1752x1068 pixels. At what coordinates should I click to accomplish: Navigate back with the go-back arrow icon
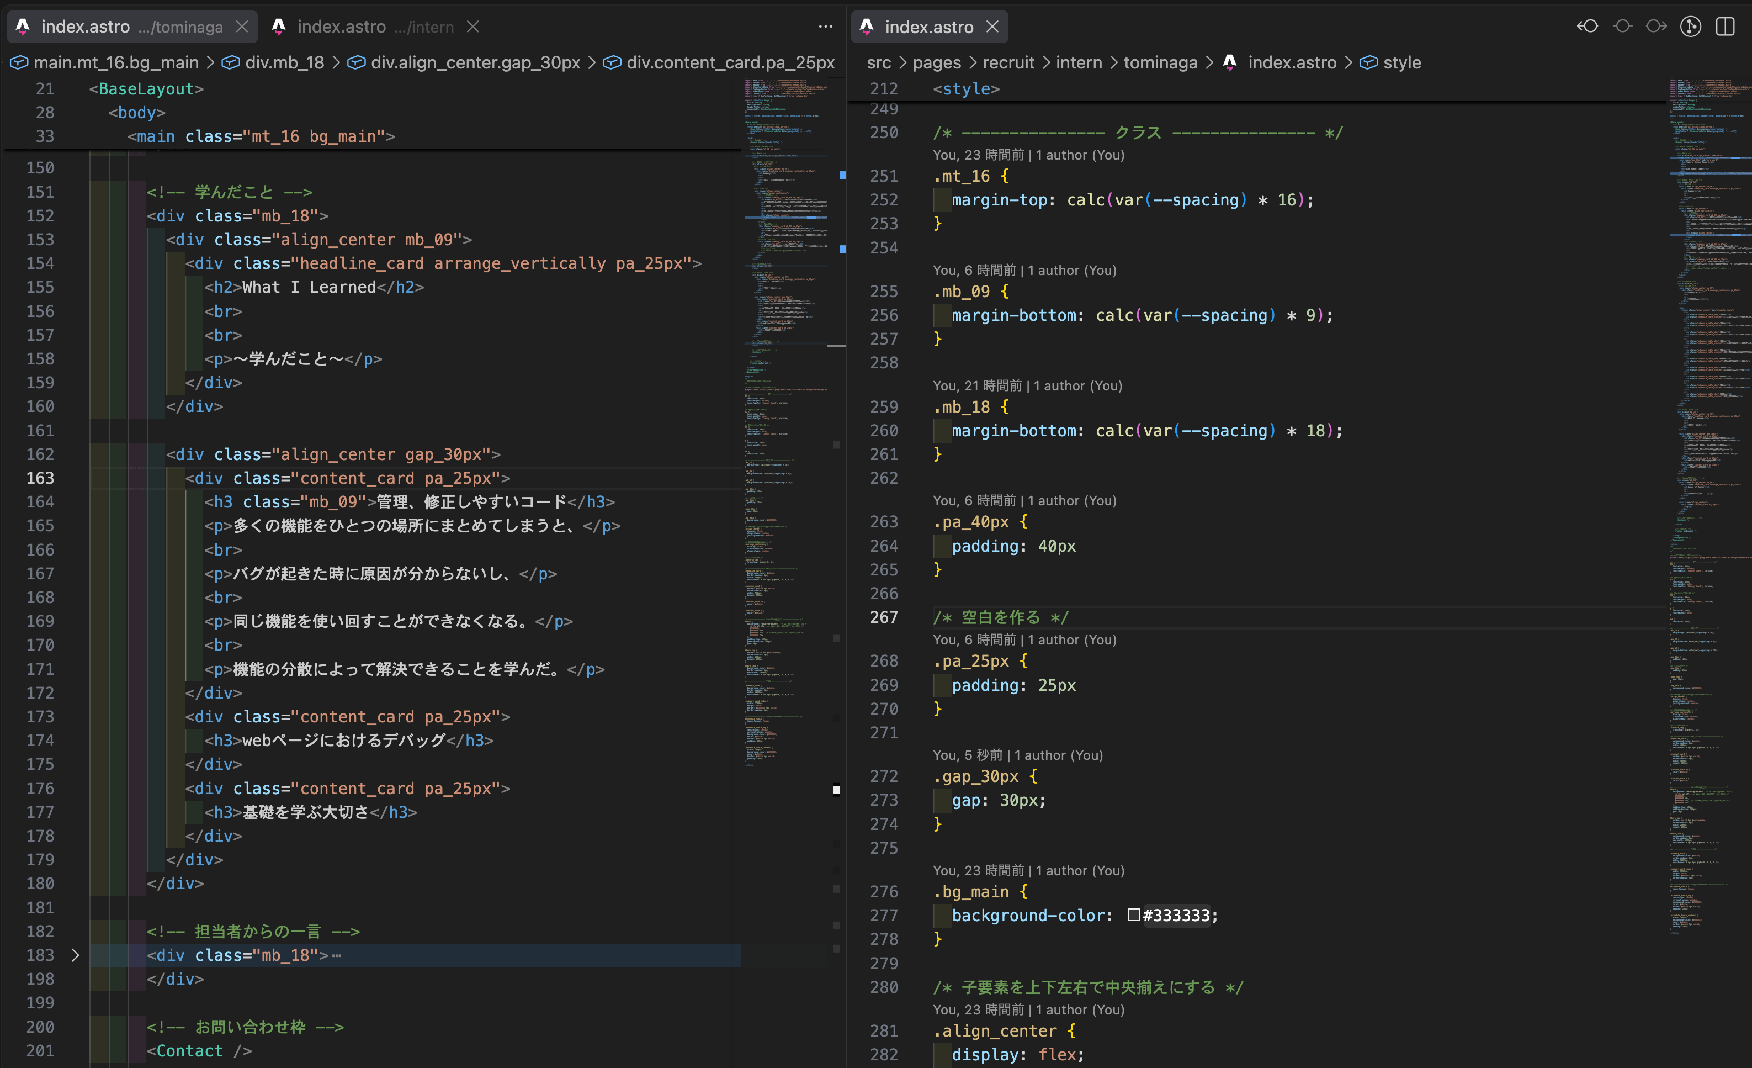[1588, 27]
